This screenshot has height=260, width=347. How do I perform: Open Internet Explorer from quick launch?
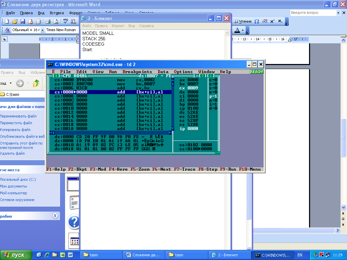click(x=47, y=255)
